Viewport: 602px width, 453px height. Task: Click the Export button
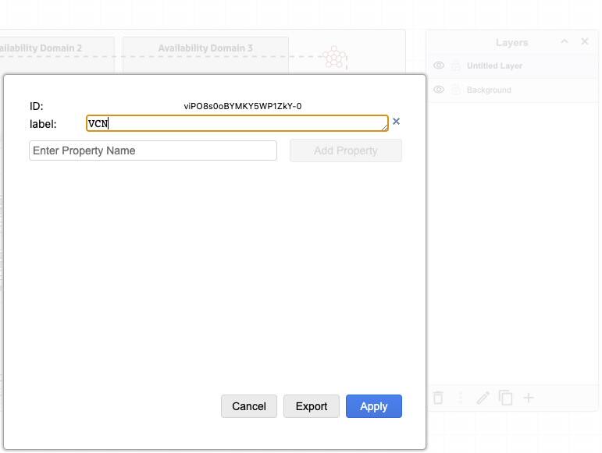pos(311,406)
